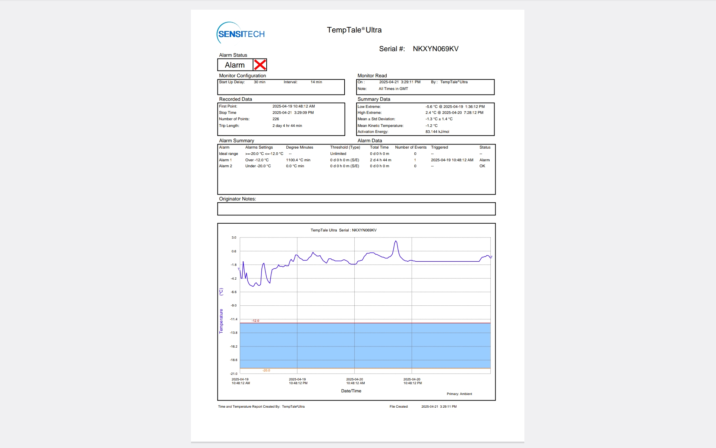The width and height of the screenshot is (716, 448).
Task: Select degree minutes 1100.4 °C min
Action: coord(298,160)
